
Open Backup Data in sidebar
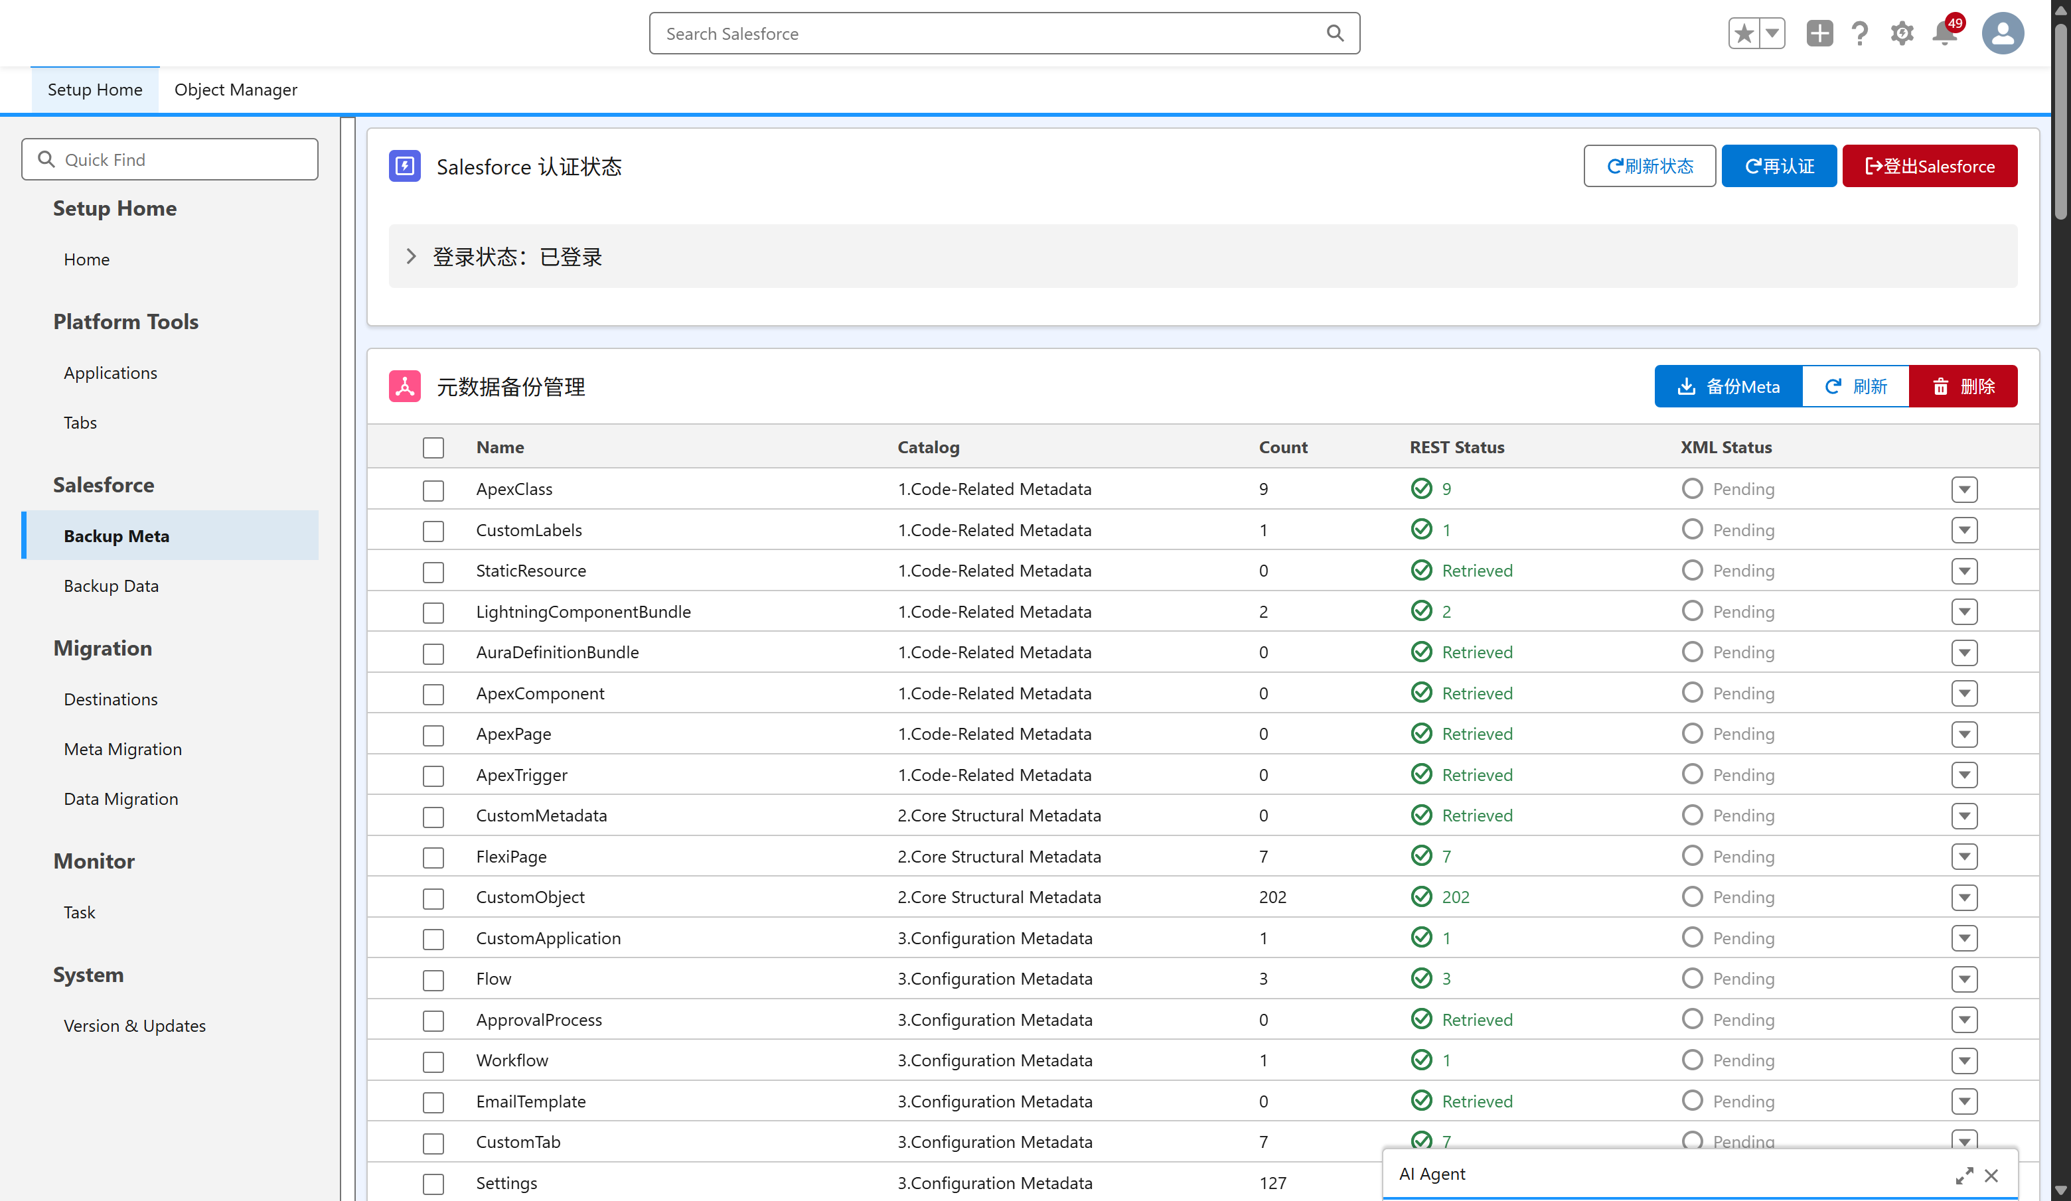tap(111, 586)
